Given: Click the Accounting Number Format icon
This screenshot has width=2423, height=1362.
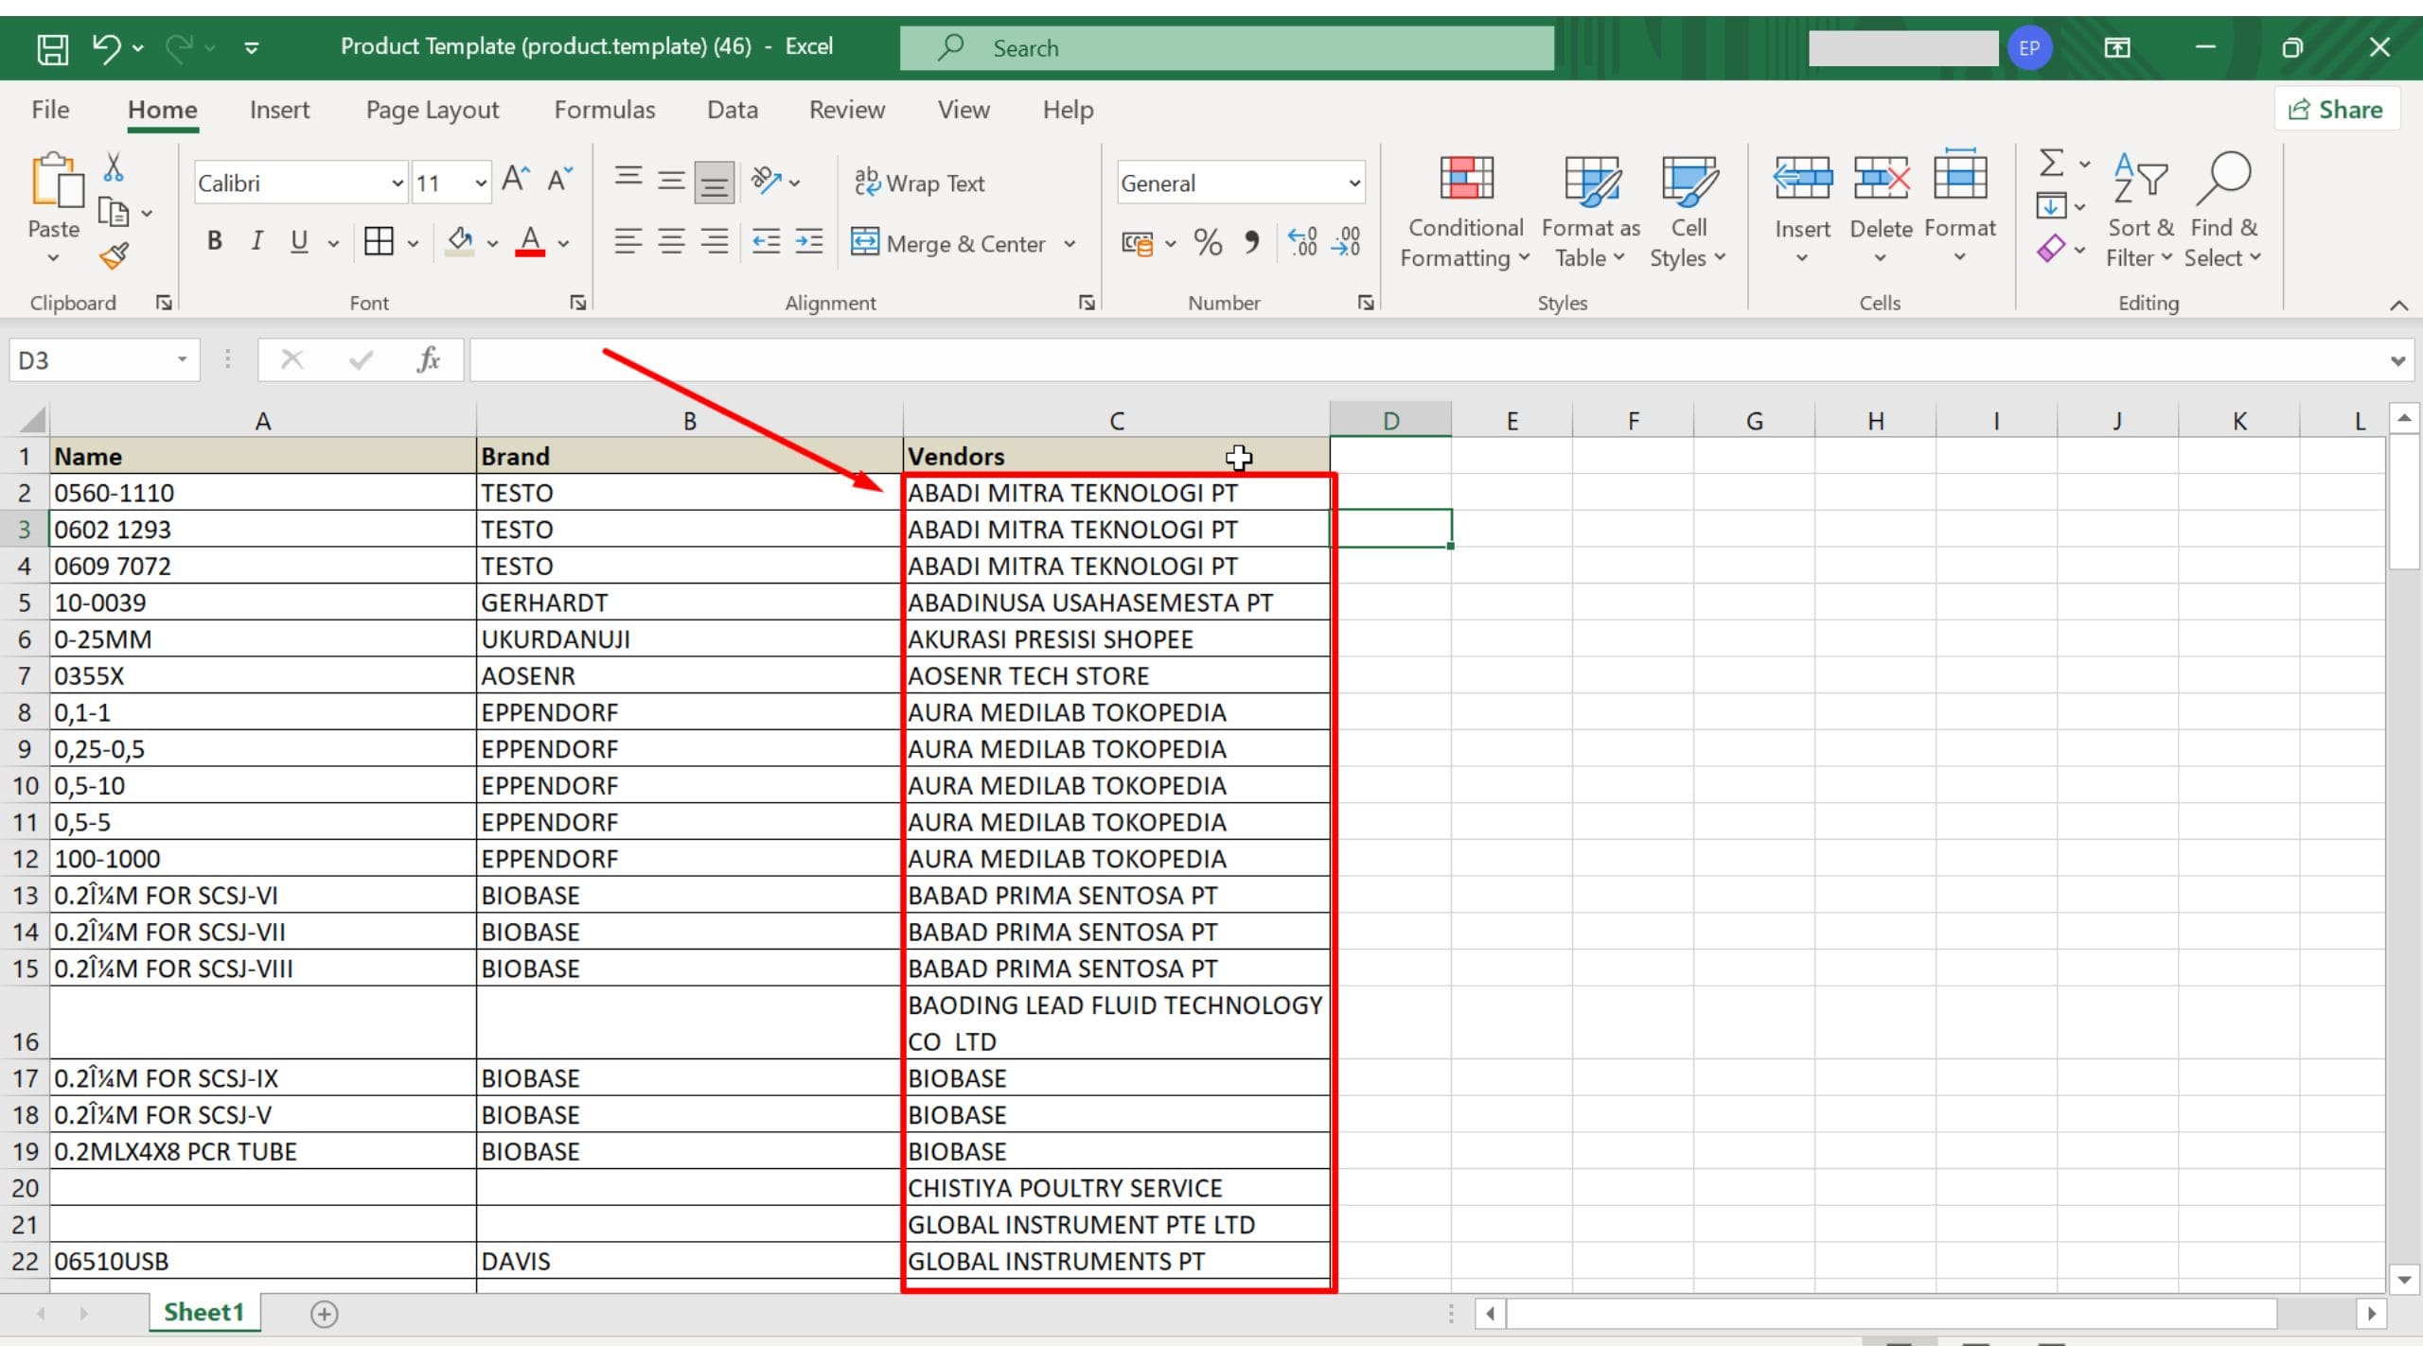Looking at the screenshot, I should pyautogui.click(x=1137, y=244).
